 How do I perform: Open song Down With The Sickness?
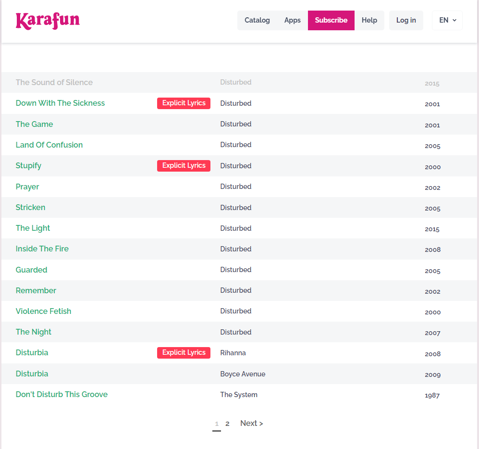60,103
